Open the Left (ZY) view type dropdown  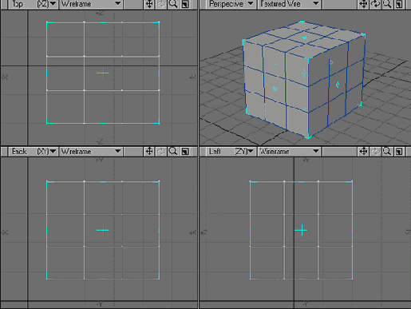point(231,152)
